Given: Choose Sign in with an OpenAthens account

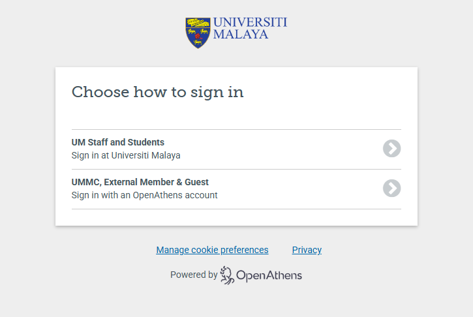Looking at the screenshot, I should (144, 195).
